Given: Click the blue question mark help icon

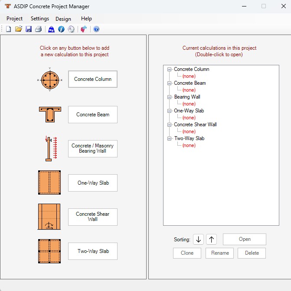Looking at the screenshot, I should pyautogui.click(x=96, y=29).
